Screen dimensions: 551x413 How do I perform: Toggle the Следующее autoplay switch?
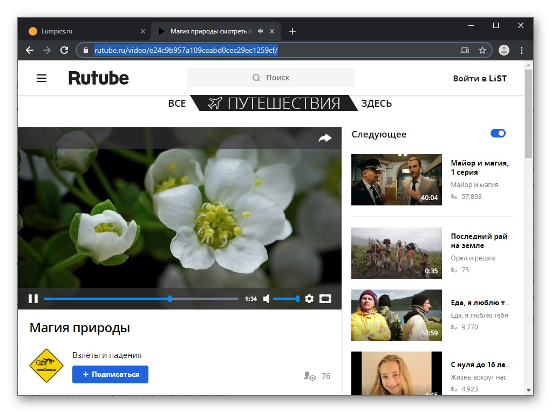pyautogui.click(x=498, y=134)
